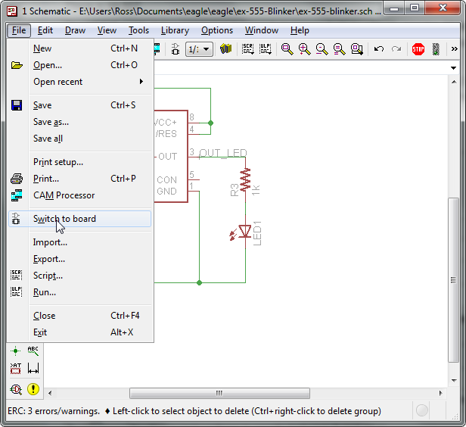Click the Undo arrow icon
The image size is (466, 427).
click(378, 49)
